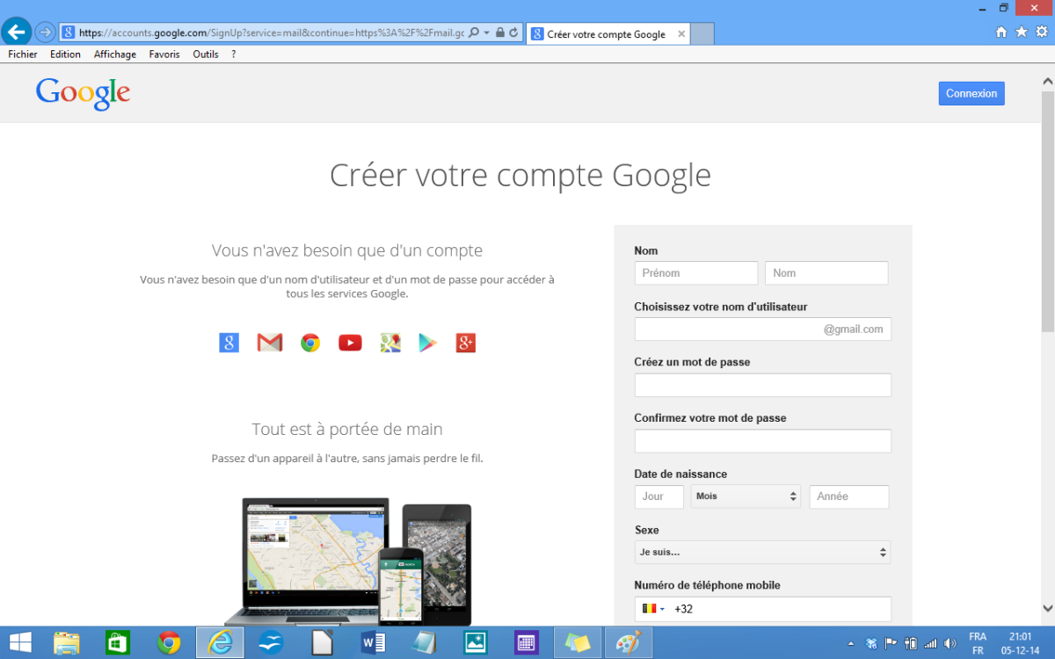Screen dimensions: 1055x659
Task: Open the Mois dropdown
Action: point(746,496)
